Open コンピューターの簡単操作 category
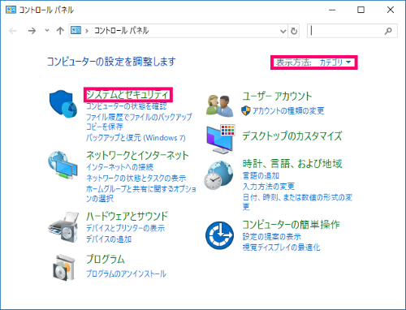Screen dimensions: 406x310 291,225
